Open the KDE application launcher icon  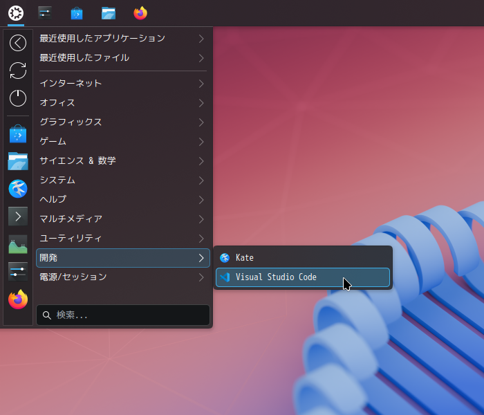(x=16, y=13)
